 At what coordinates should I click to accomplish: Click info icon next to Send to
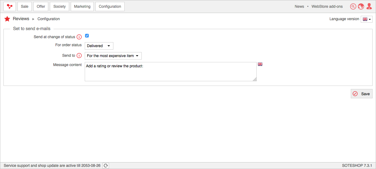[79, 56]
